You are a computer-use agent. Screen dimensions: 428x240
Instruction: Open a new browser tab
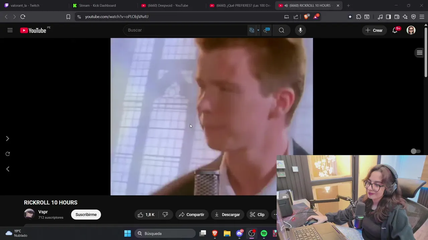[x=348, y=5]
